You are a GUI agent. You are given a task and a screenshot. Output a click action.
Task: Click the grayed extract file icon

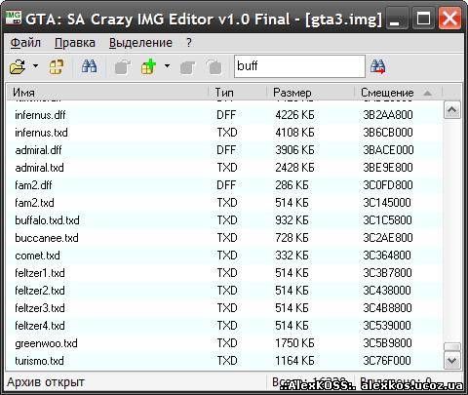(123, 67)
